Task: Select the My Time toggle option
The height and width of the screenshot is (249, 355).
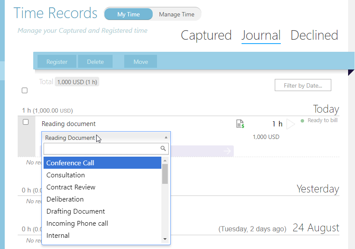Action: tap(129, 14)
